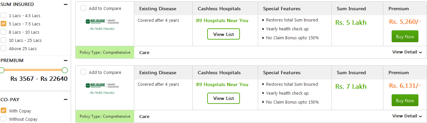
Task: Open View List of hospitals for the Rs. 5 Lakh plan
Action: click(x=223, y=34)
